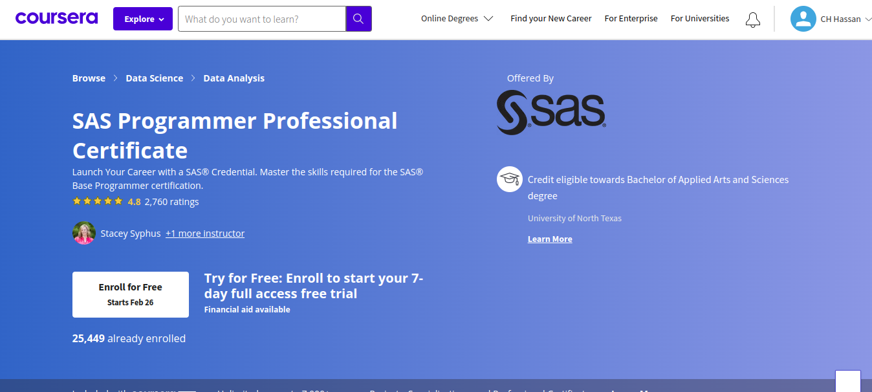Click Stacey Syphus instructor name
This screenshot has width=872, height=392.
[x=131, y=234]
